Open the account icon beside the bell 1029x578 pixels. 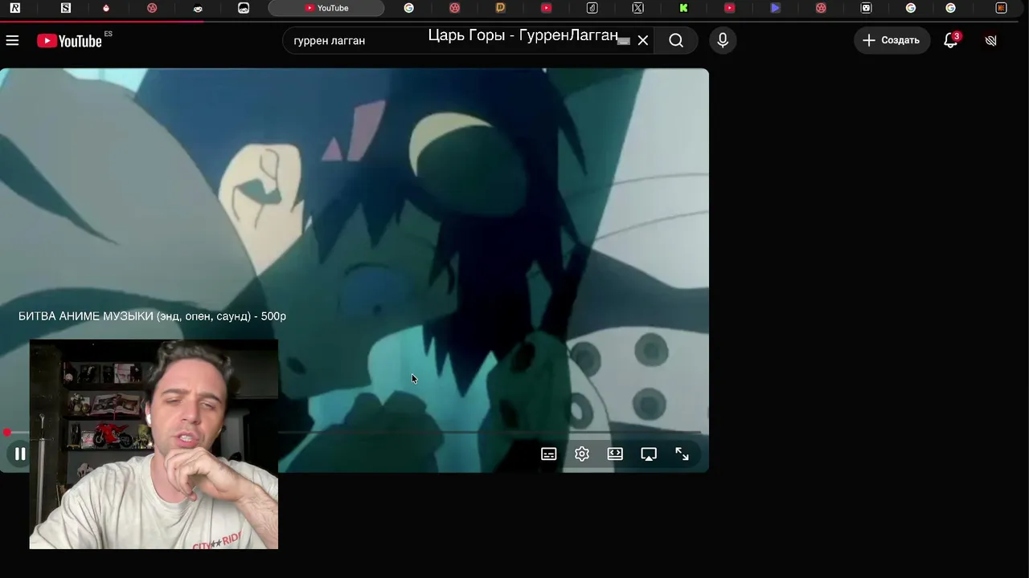click(990, 40)
